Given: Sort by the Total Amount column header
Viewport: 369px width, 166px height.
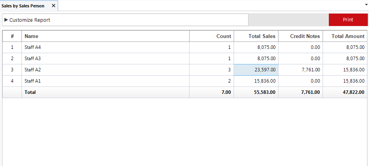Looking at the screenshot, I should 345,36.
